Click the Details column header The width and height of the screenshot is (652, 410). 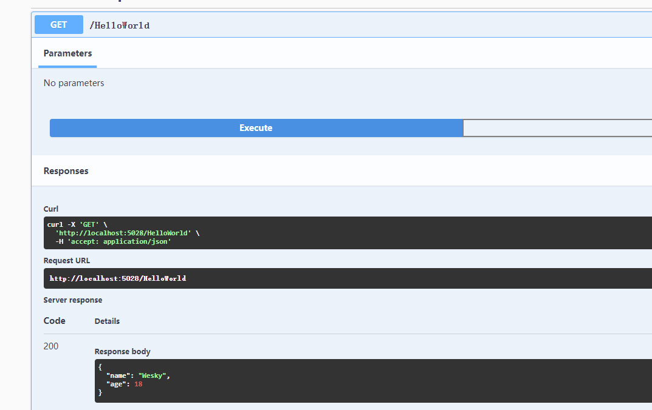click(x=107, y=321)
